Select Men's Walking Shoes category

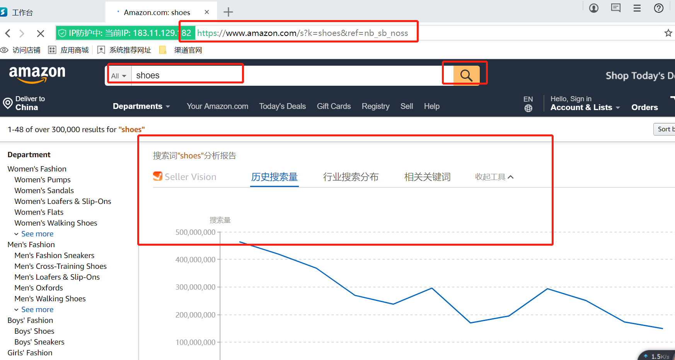pyautogui.click(x=50, y=299)
